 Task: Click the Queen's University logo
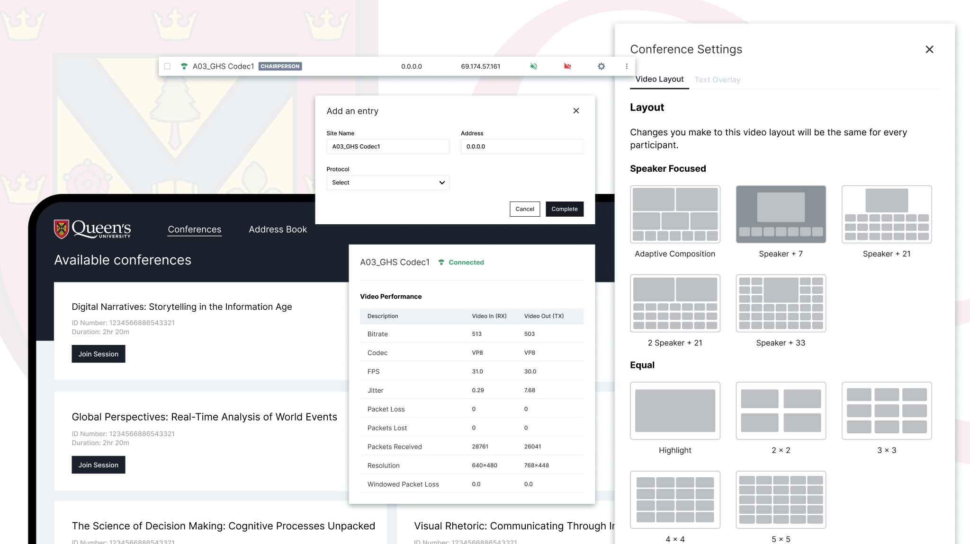(92, 229)
